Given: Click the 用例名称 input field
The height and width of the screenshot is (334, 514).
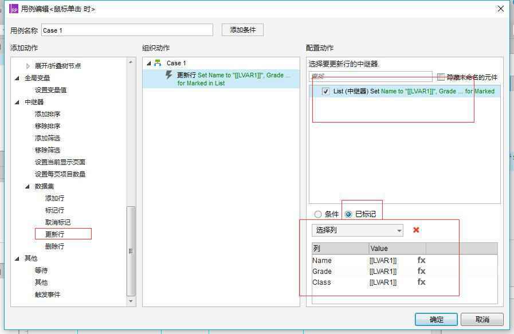Looking at the screenshot, I should tap(127, 30).
